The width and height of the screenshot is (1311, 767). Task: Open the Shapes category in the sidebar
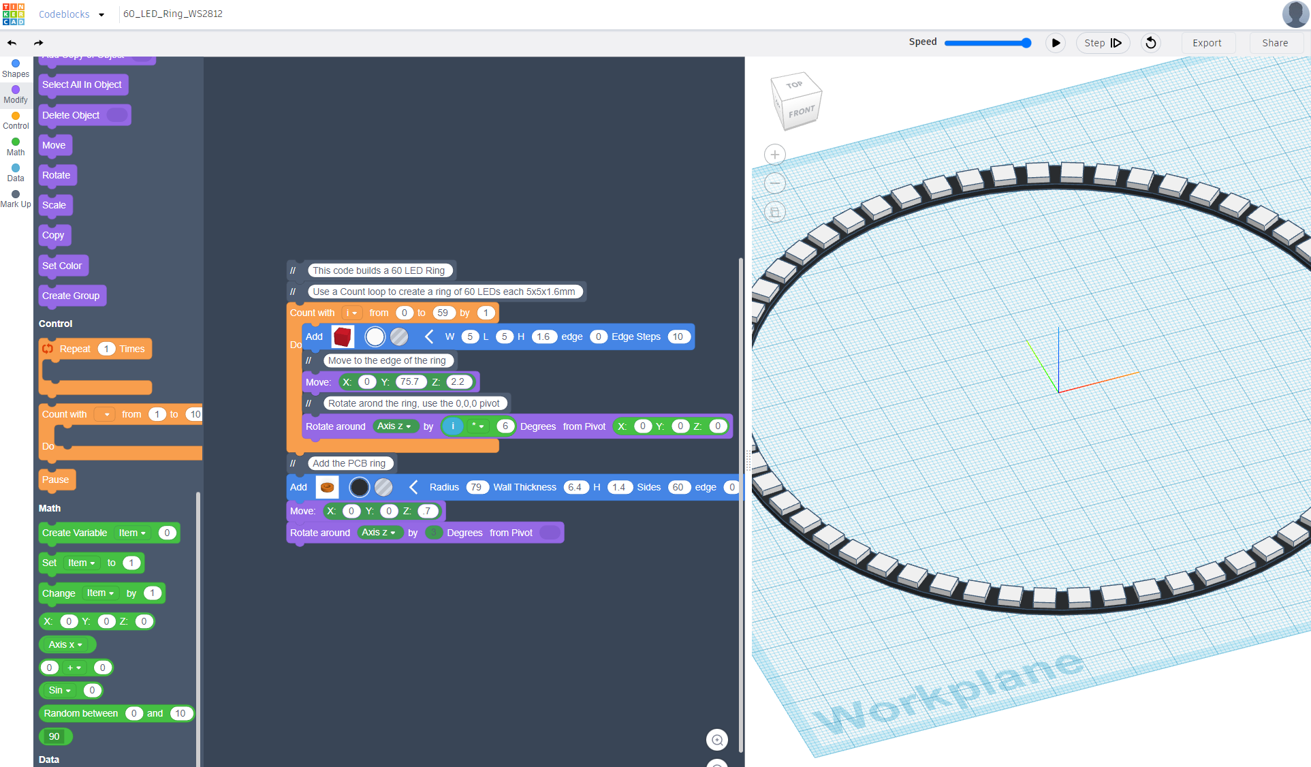click(15, 67)
